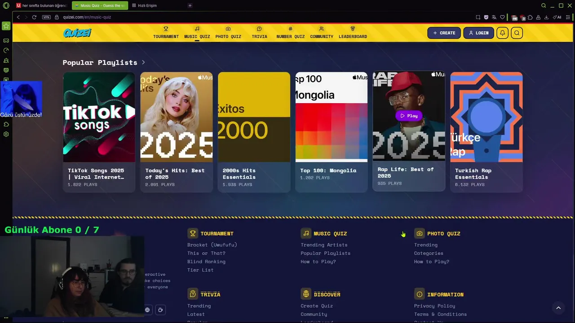Open the AI assistant button in toolbar

pos(557,17)
